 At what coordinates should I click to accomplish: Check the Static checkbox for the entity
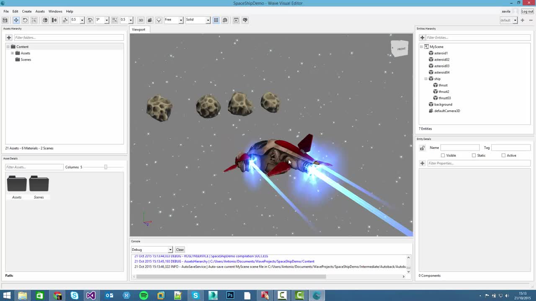(473, 155)
